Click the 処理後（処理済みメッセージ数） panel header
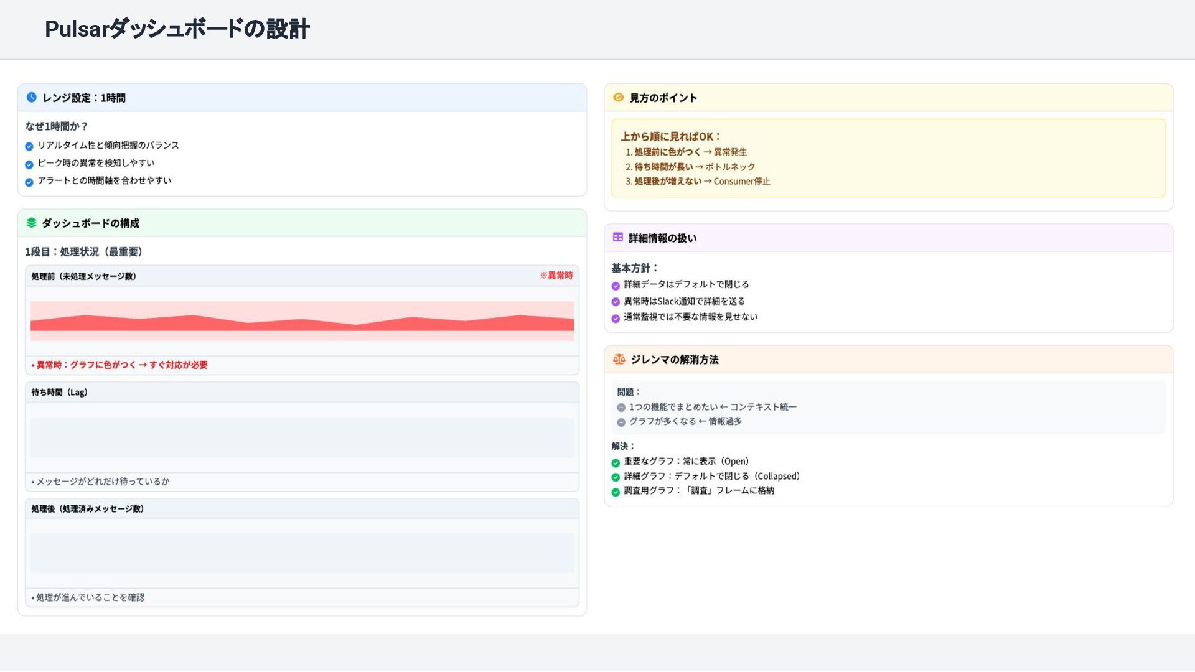Screen dimensions: 1195x672 [x=88, y=509]
